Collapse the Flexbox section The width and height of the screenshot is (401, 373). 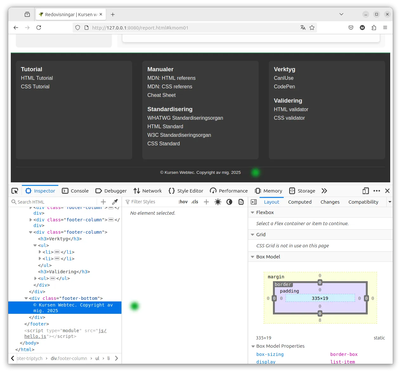tap(253, 212)
